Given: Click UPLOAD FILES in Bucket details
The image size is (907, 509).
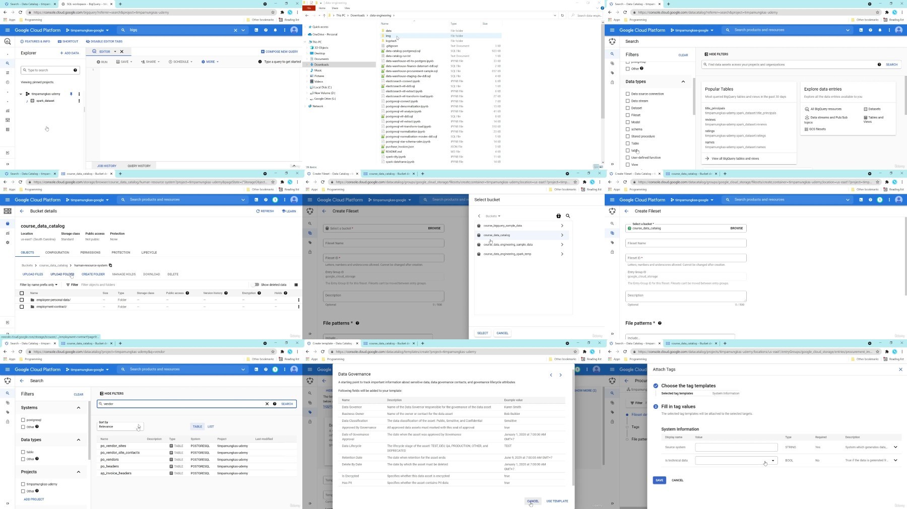Looking at the screenshot, I should (33, 274).
